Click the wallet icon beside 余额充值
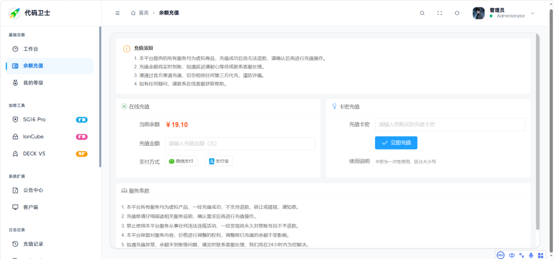This screenshot has width=554, height=259. pyautogui.click(x=15, y=66)
